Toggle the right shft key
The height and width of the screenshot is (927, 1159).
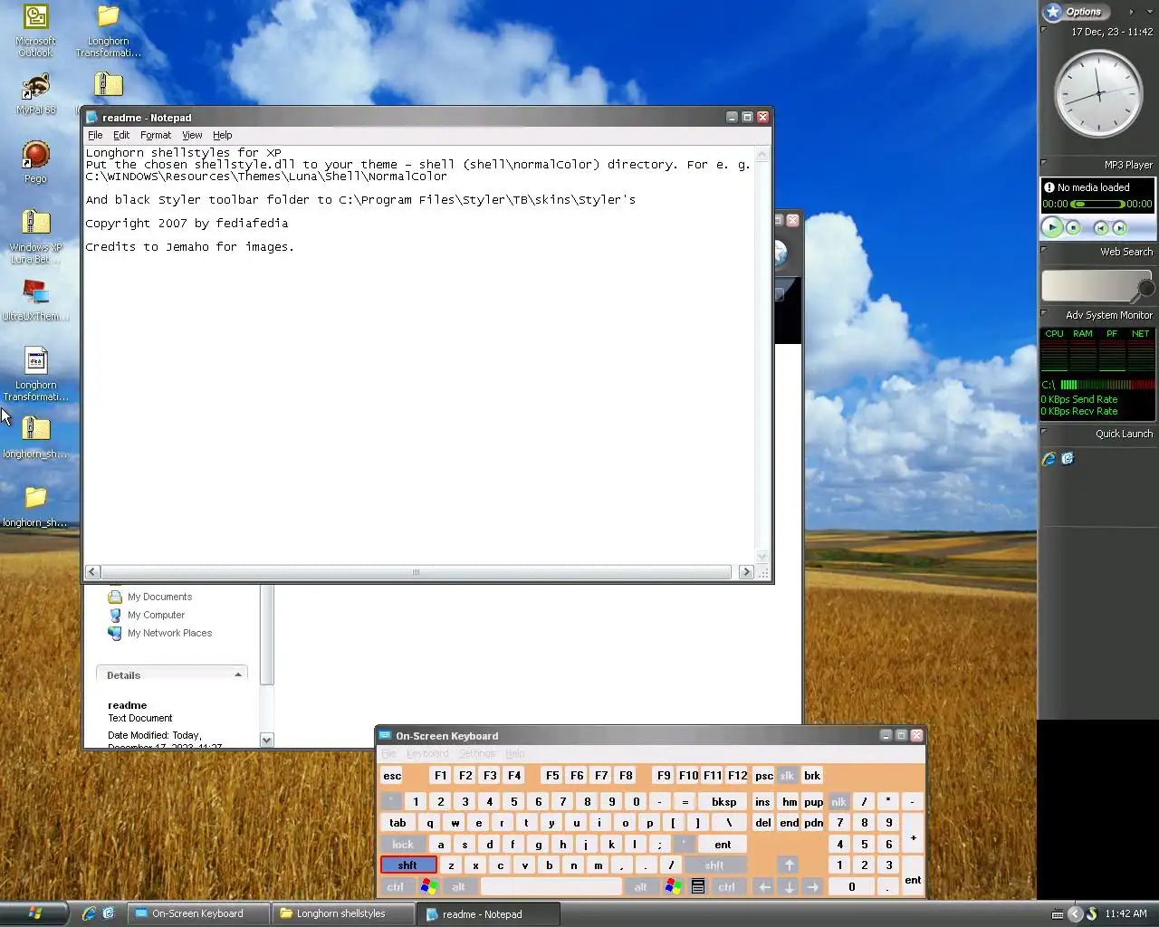coord(714,865)
